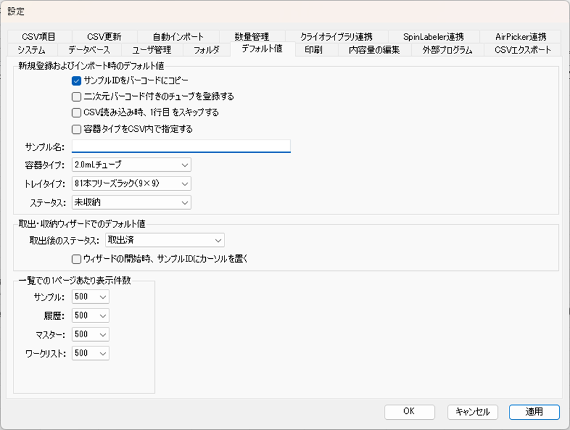The height and width of the screenshot is (430, 570).
Task: Enable 二次元バーコード付きのチューブを登録する checkbox
Action: coord(77,97)
